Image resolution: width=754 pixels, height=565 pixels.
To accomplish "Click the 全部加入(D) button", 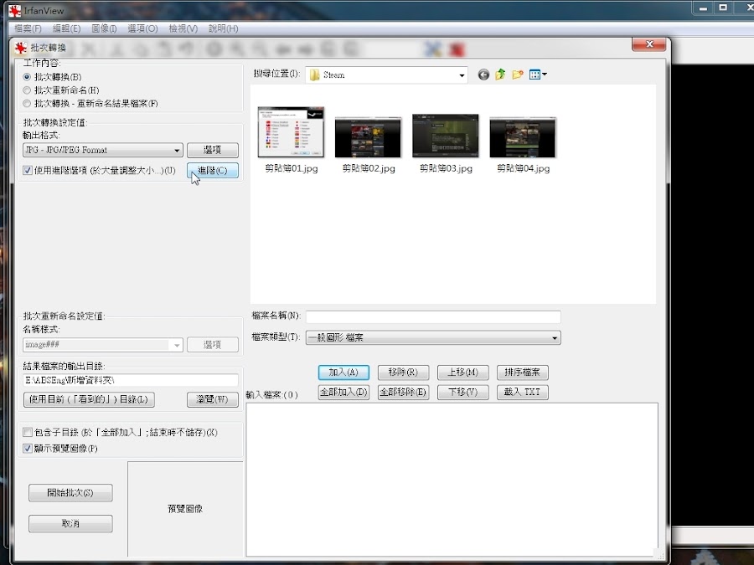I will click(343, 392).
